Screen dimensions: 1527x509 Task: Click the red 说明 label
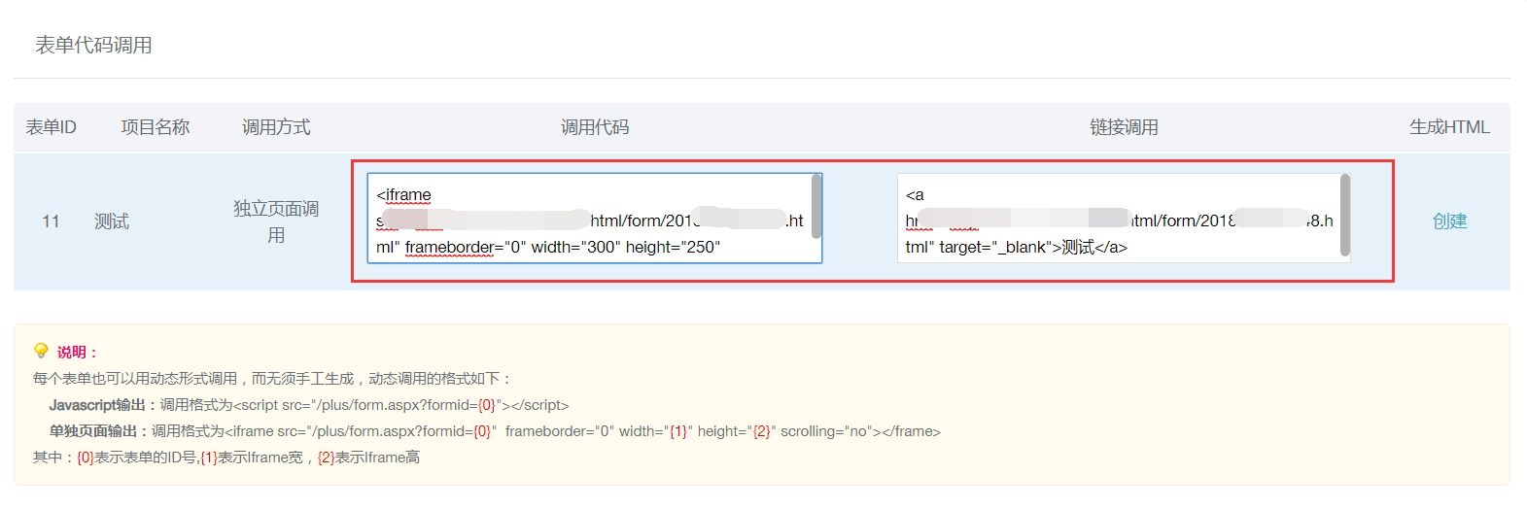coord(77,352)
